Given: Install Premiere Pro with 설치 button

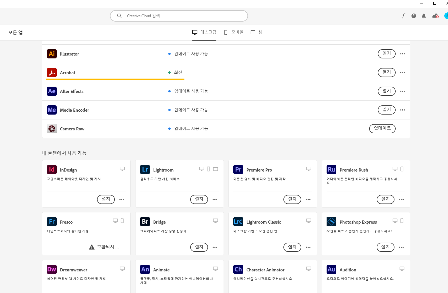Looking at the screenshot, I should 292,199.
